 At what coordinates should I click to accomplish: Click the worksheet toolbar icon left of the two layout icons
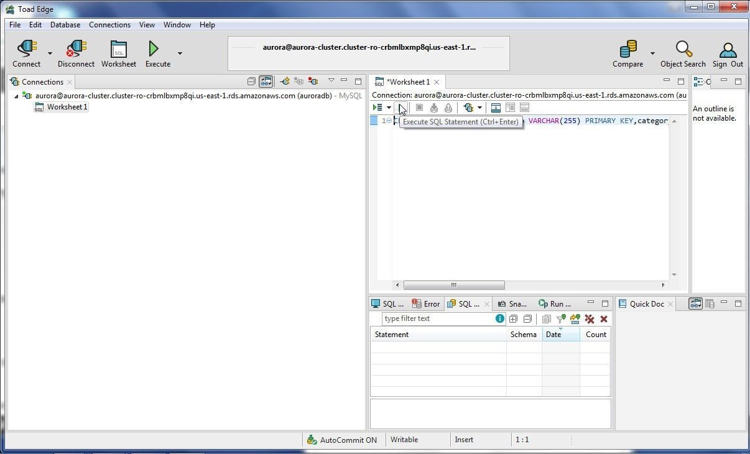pos(496,108)
